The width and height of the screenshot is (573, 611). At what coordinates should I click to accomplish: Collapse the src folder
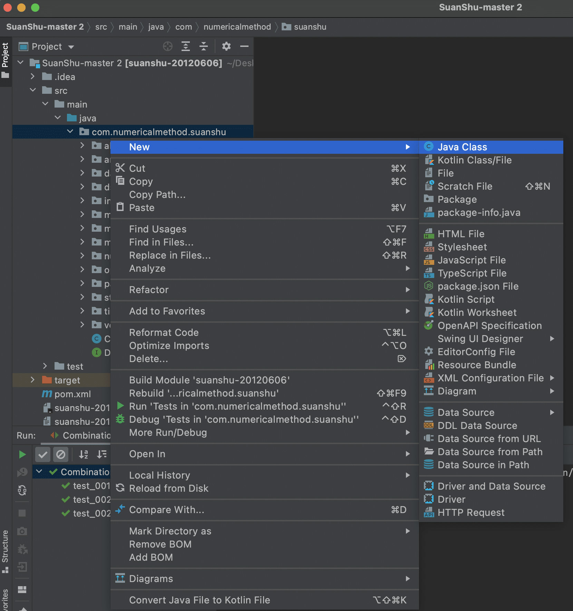(33, 90)
